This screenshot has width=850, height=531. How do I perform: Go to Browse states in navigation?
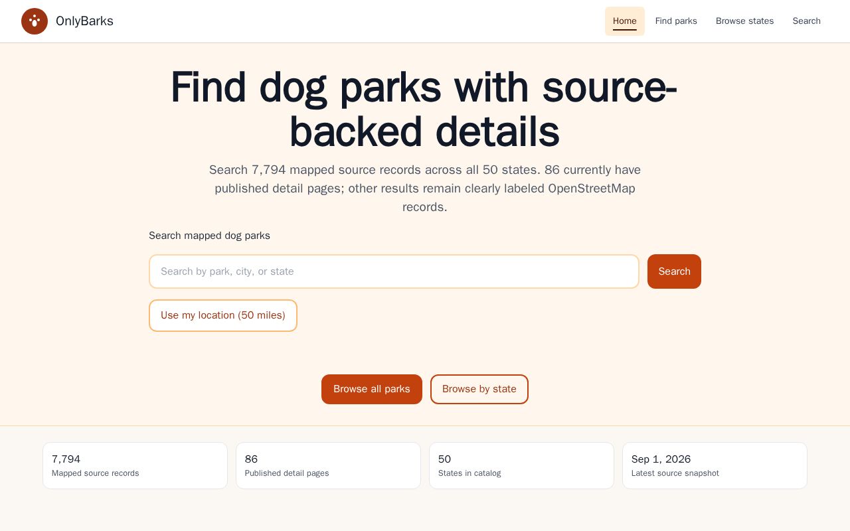(745, 21)
